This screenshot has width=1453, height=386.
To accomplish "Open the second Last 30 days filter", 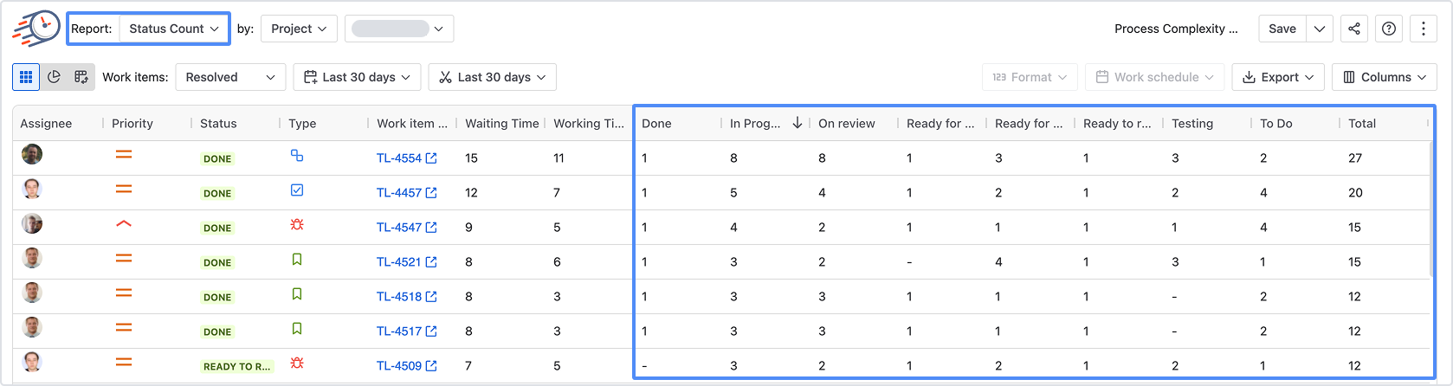I will 493,77.
